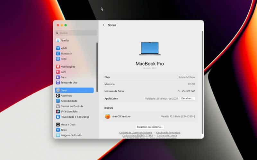Select the Apple M1 Max chip value
Viewport: 257px width, 160px height.
tap(187, 77)
